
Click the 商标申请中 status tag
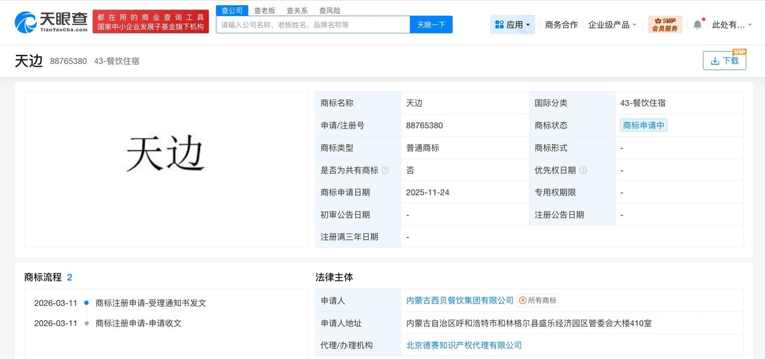click(644, 125)
